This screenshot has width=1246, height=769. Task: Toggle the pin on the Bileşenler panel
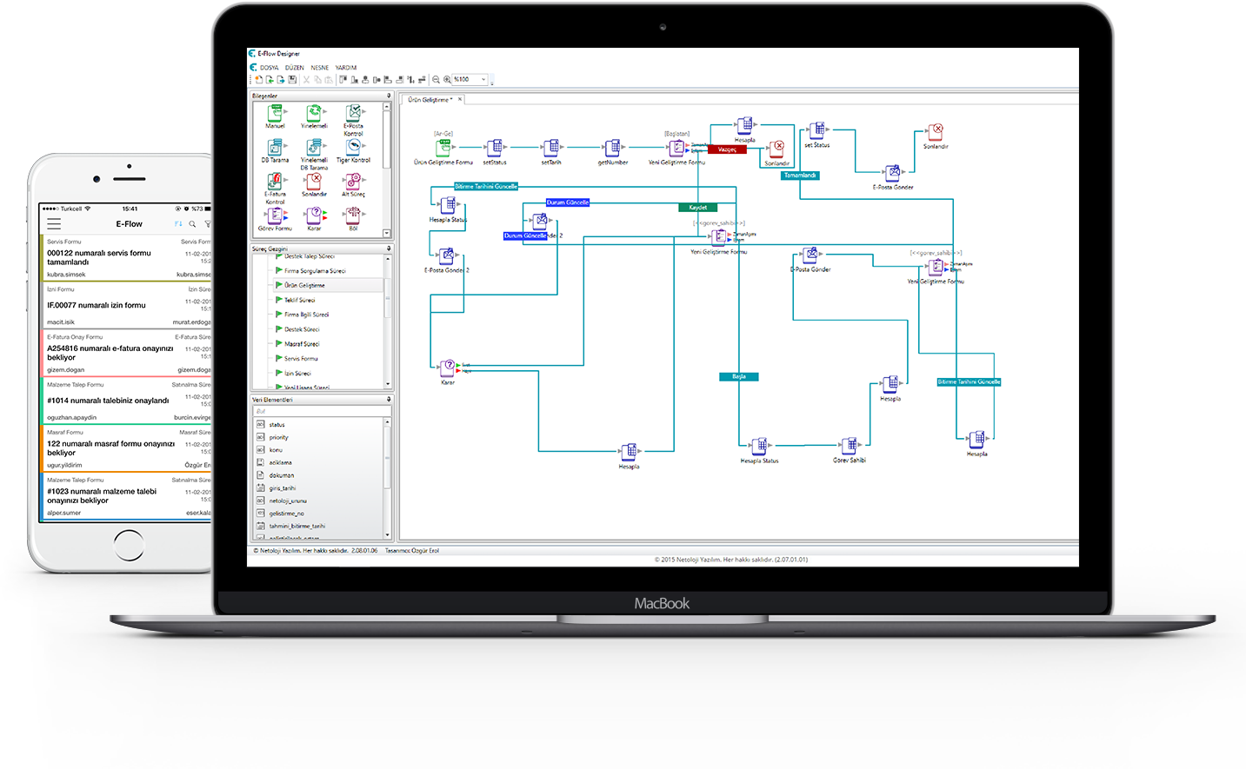tap(389, 96)
